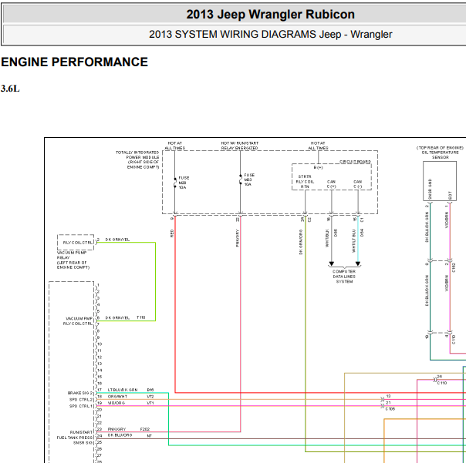This screenshot has width=466, height=463.
Task: Click the "EOT" pin label in sensor box
Action: point(450,195)
